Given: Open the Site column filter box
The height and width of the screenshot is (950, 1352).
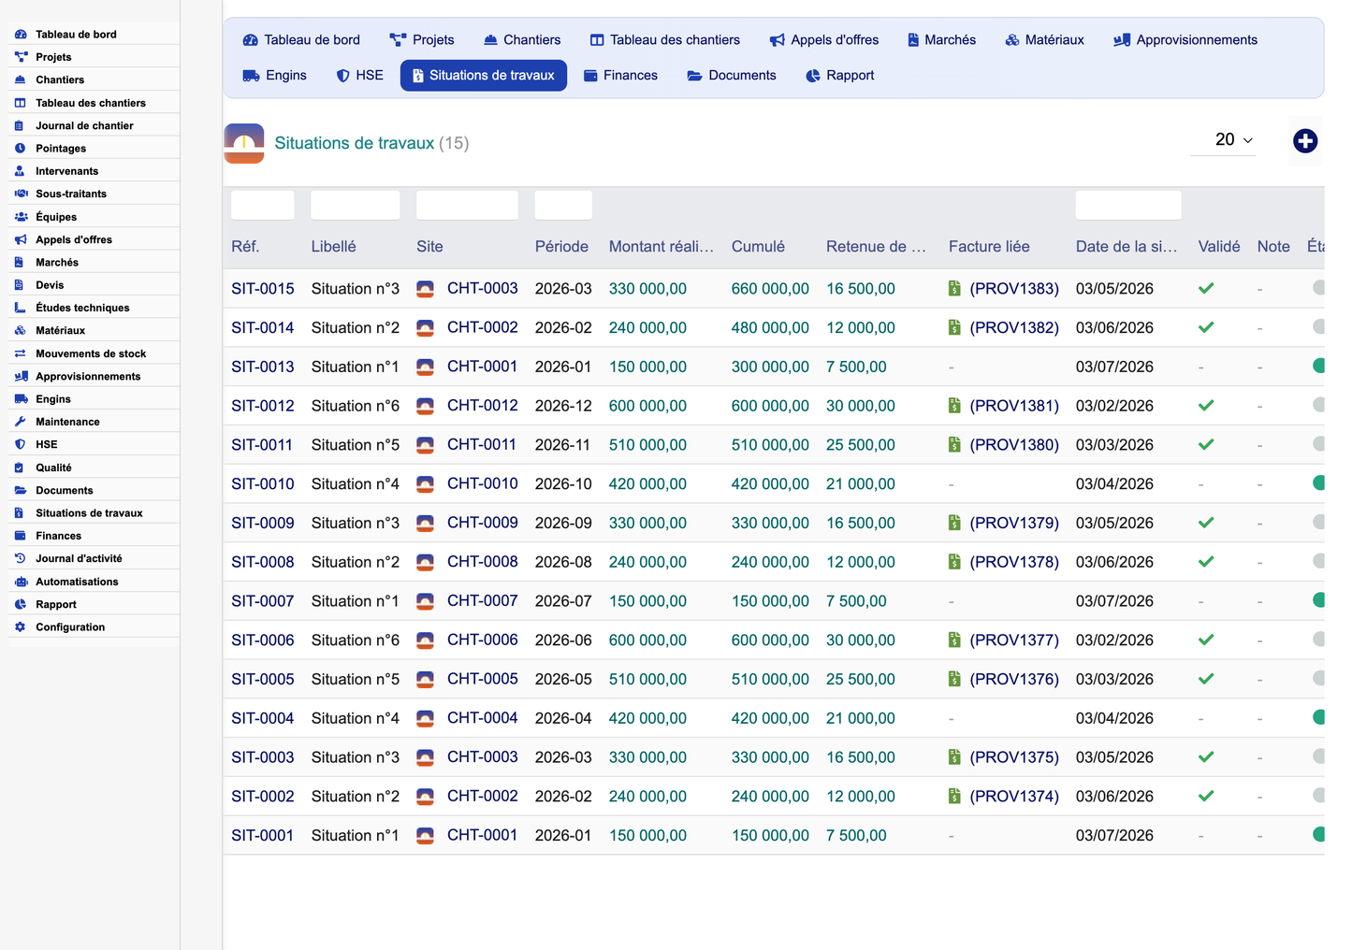Looking at the screenshot, I should (467, 205).
